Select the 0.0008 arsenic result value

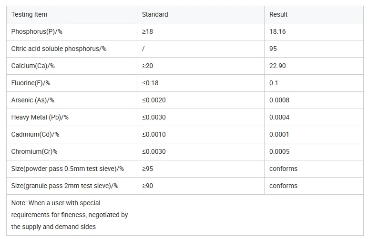pos(279,100)
